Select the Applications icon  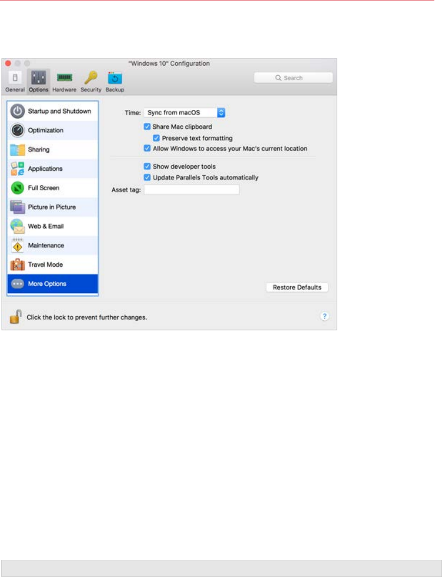[x=17, y=169]
